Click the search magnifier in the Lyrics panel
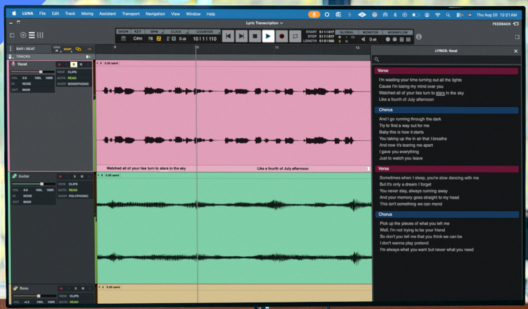The image size is (528, 309). point(377,60)
